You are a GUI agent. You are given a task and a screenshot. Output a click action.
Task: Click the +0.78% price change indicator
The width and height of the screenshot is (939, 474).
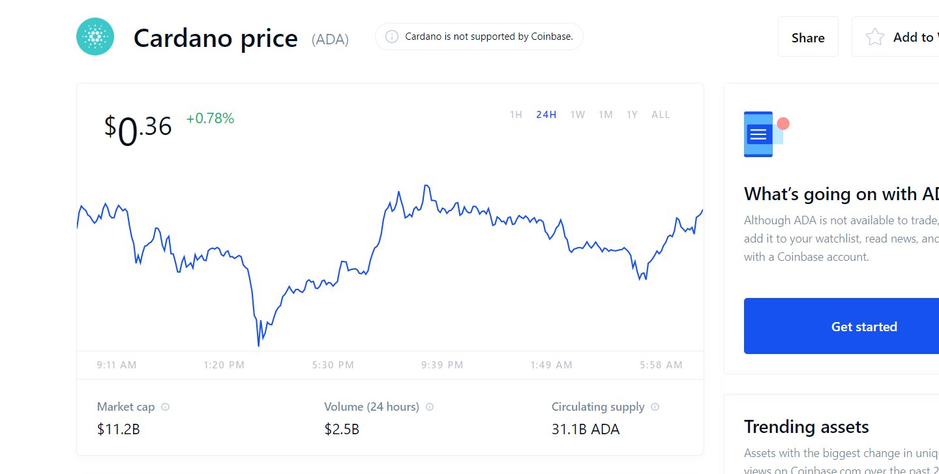[x=210, y=119]
